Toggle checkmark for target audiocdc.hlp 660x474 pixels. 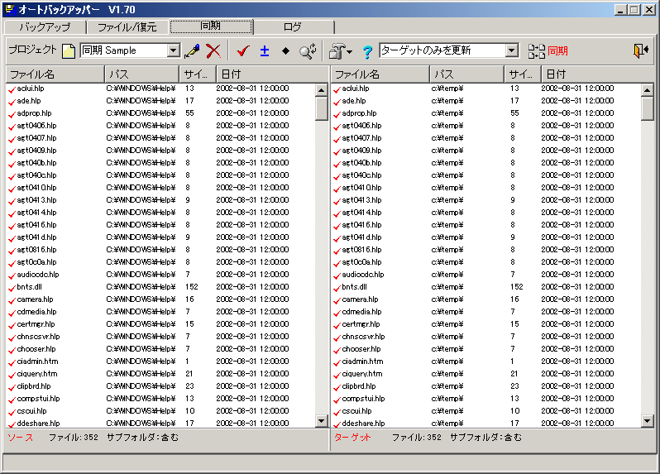tap(337, 275)
